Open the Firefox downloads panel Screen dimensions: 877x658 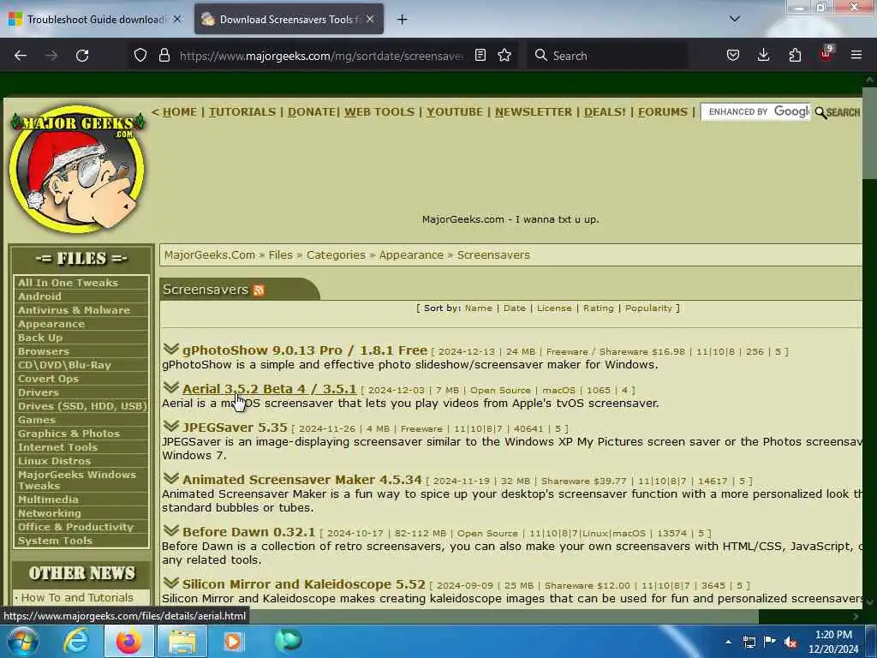coord(763,55)
